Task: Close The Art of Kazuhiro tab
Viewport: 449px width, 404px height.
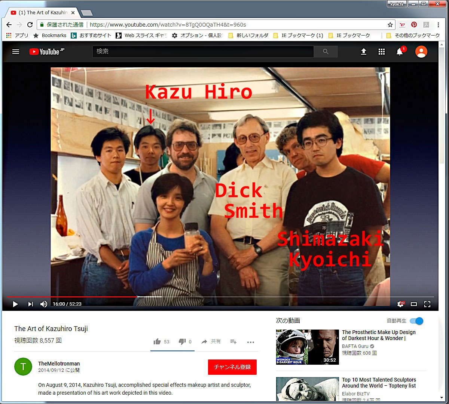Action: point(73,13)
